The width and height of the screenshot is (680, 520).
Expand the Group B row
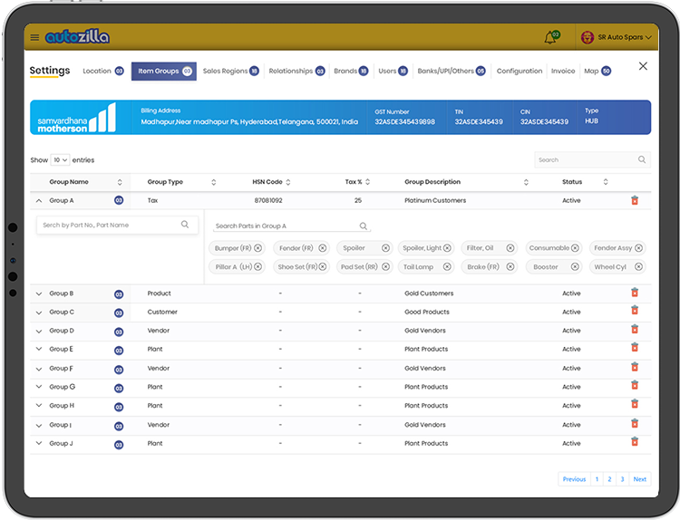(39, 294)
